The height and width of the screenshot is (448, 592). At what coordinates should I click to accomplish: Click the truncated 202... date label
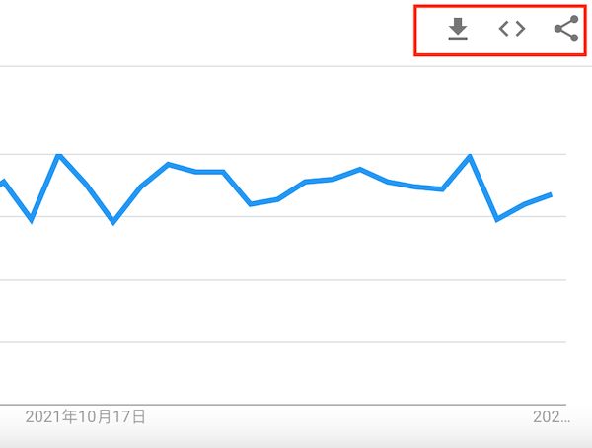(552, 417)
